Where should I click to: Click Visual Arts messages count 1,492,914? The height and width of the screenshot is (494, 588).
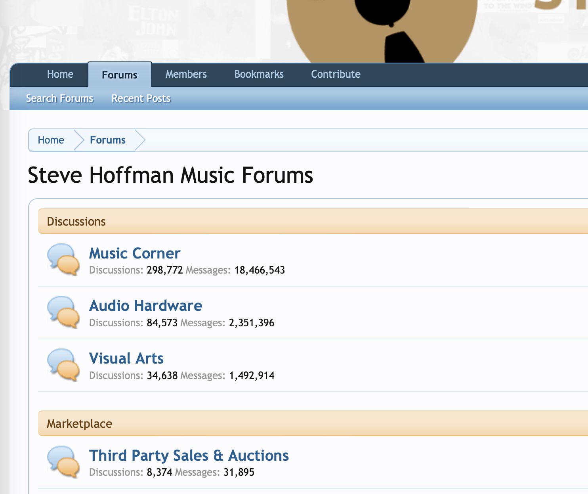[x=252, y=376]
